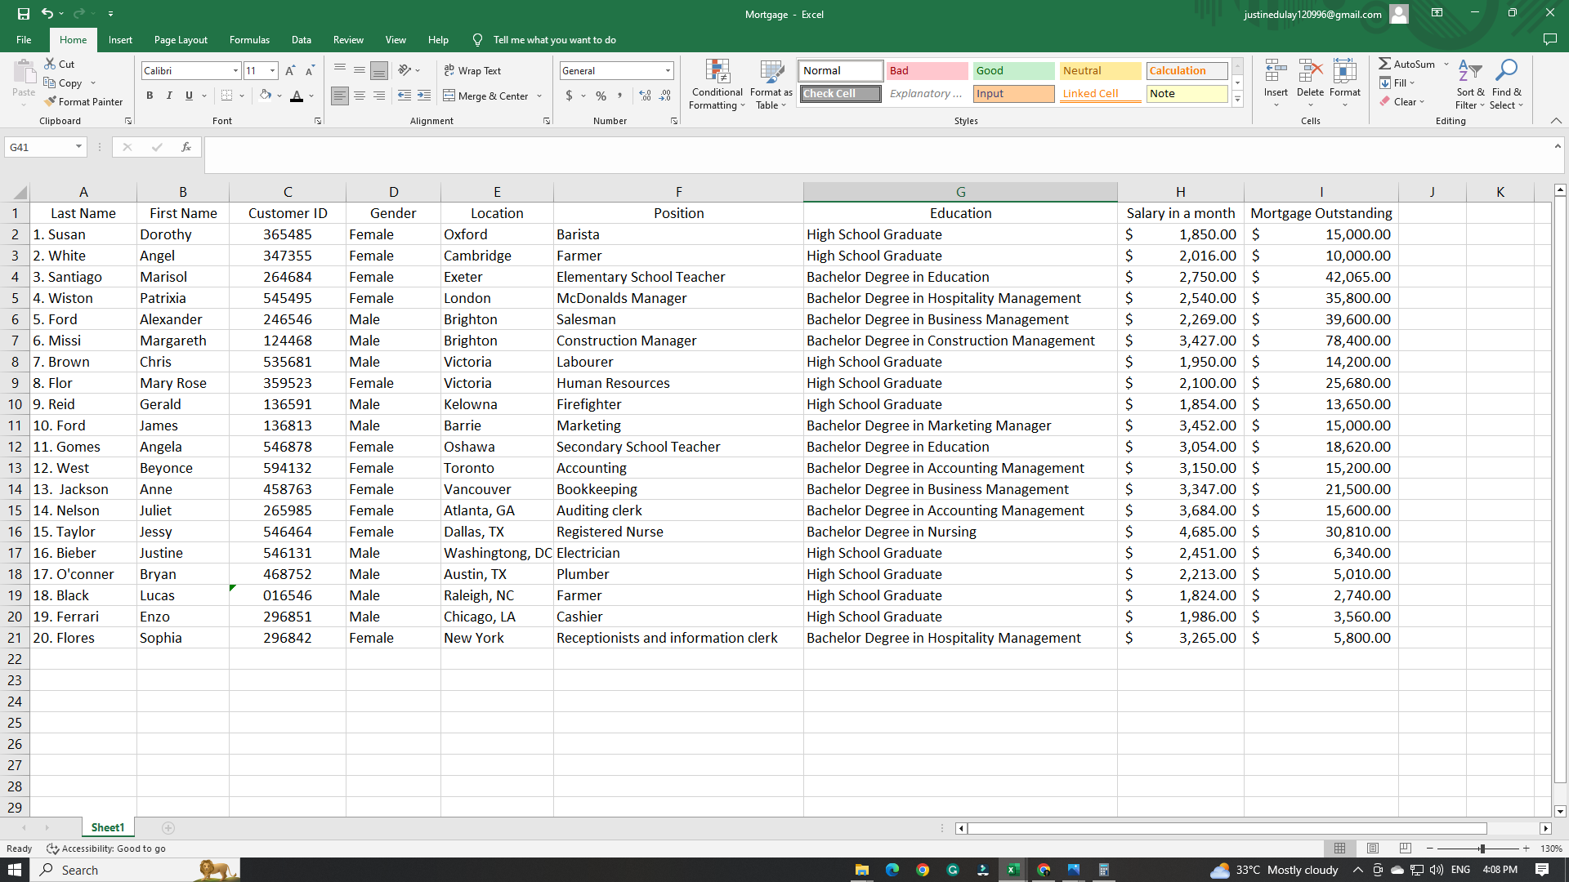This screenshot has width=1569, height=882.
Task: Click the Format Painter brush
Action: coord(51,102)
